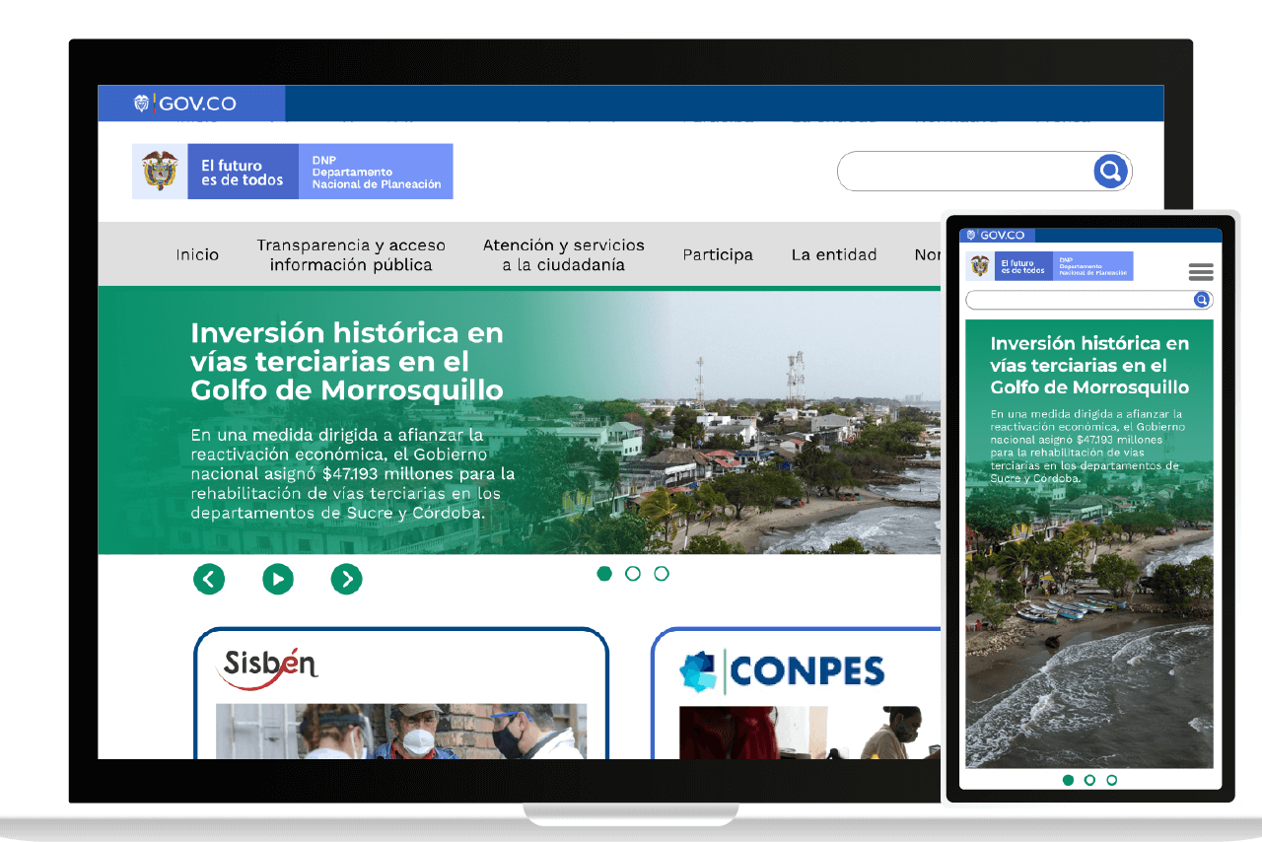Play the carousel slideshow
This screenshot has width=1262, height=842.
pyautogui.click(x=278, y=579)
